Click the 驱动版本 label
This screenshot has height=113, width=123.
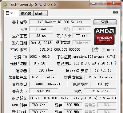[x=19, y=98]
